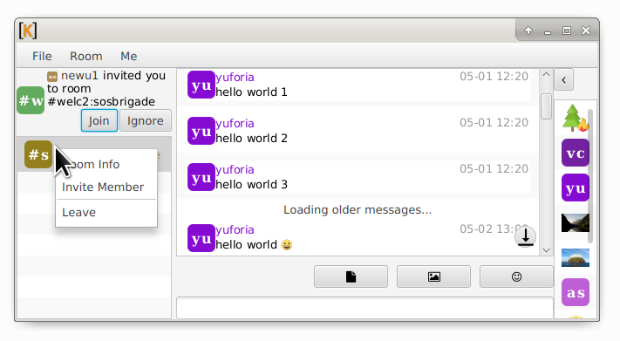620x341 pixels.
Task: Click the message text input field
Action: point(365,308)
